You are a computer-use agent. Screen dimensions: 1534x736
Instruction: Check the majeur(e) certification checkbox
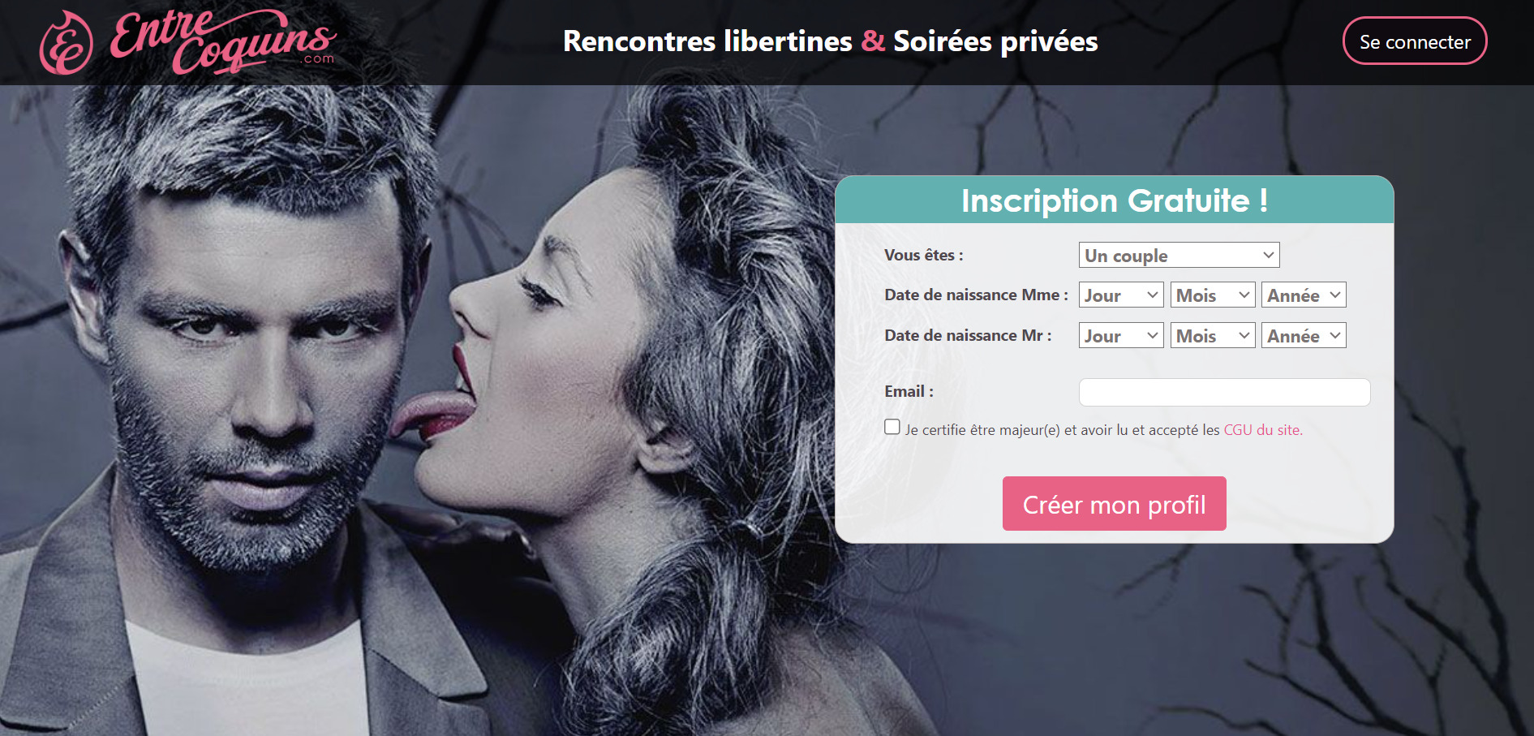click(x=892, y=427)
